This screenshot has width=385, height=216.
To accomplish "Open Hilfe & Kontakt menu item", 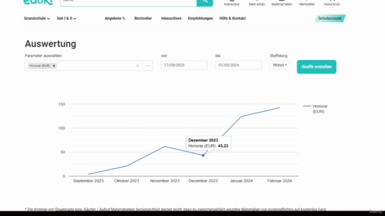I will [x=233, y=19].
